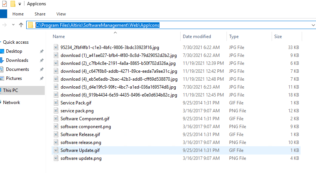Screen dimensions: 316x173
Task: Select the software release.png file name
Action: [x=81, y=142]
